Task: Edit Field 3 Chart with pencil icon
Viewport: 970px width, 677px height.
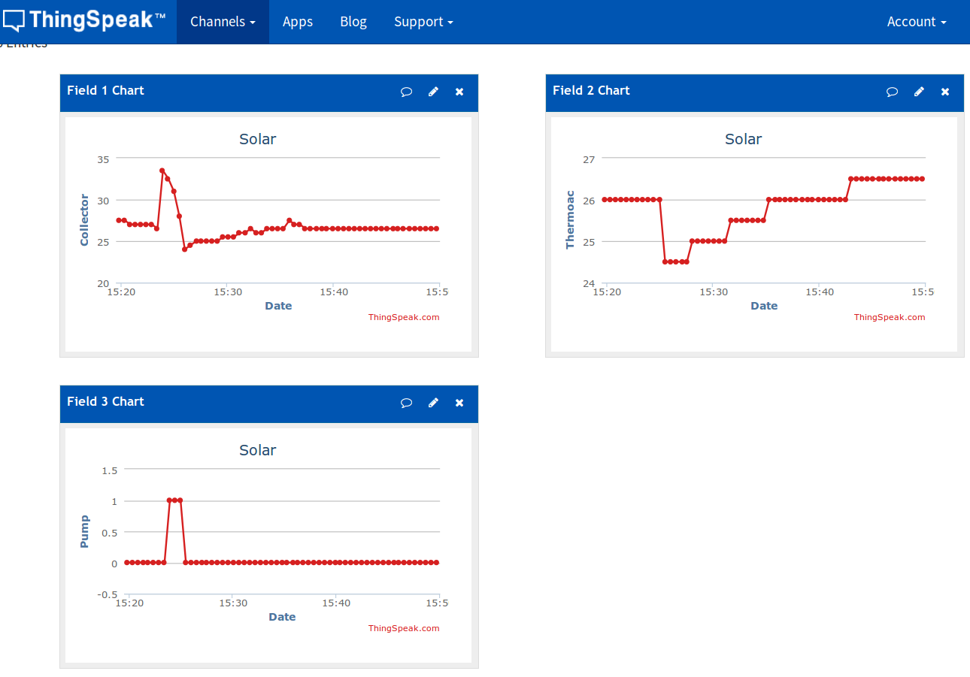Action: 433,403
